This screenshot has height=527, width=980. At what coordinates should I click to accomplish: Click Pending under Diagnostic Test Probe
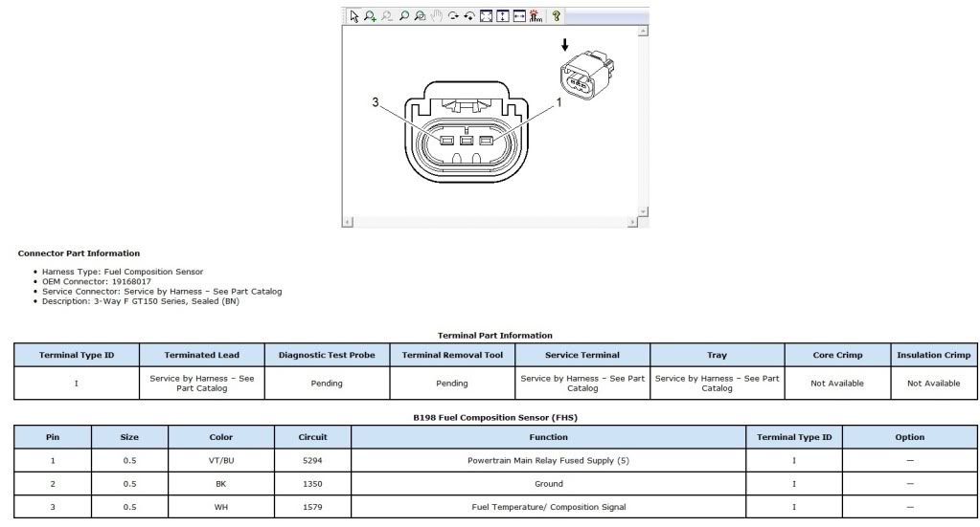(327, 384)
